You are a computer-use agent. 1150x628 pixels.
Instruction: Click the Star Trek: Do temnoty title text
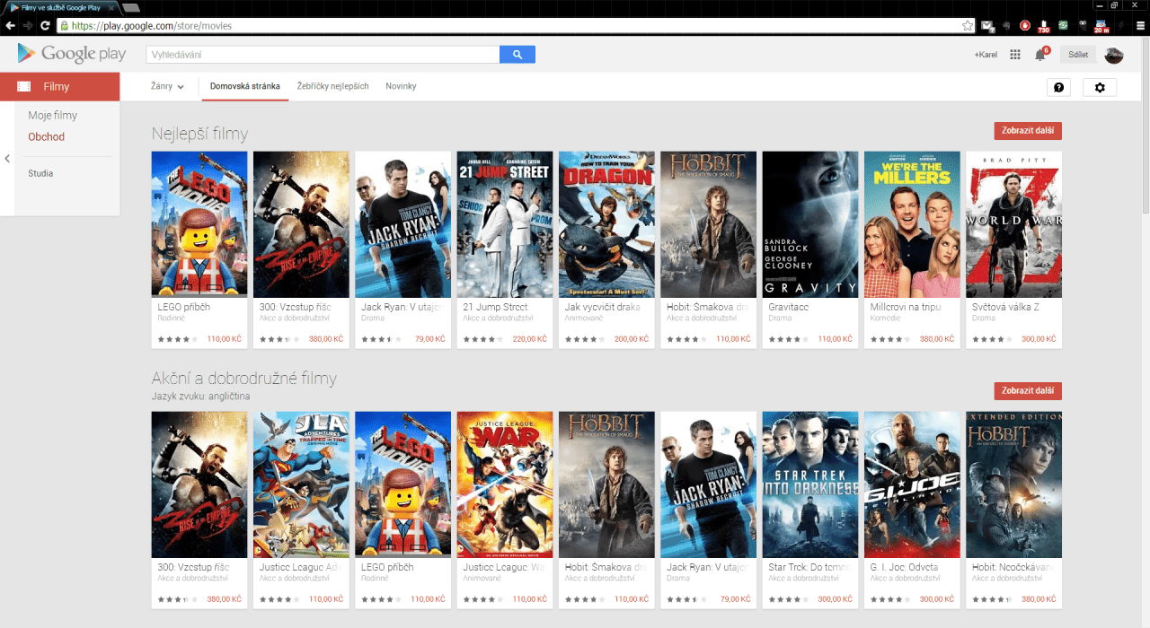point(809,567)
